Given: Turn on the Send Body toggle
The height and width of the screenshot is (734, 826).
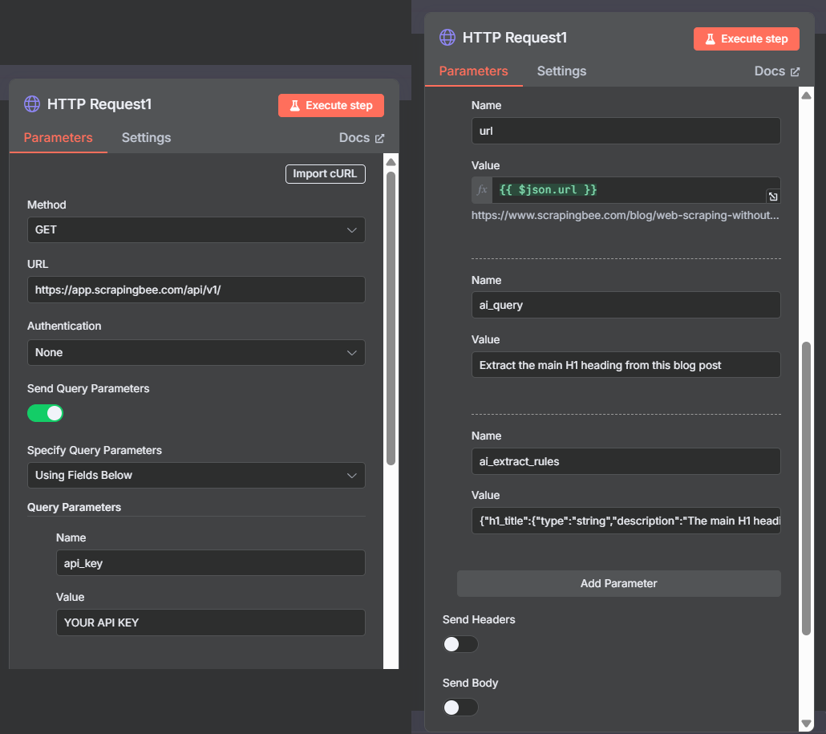Looking at the screenshot, I should pos(460,708).
